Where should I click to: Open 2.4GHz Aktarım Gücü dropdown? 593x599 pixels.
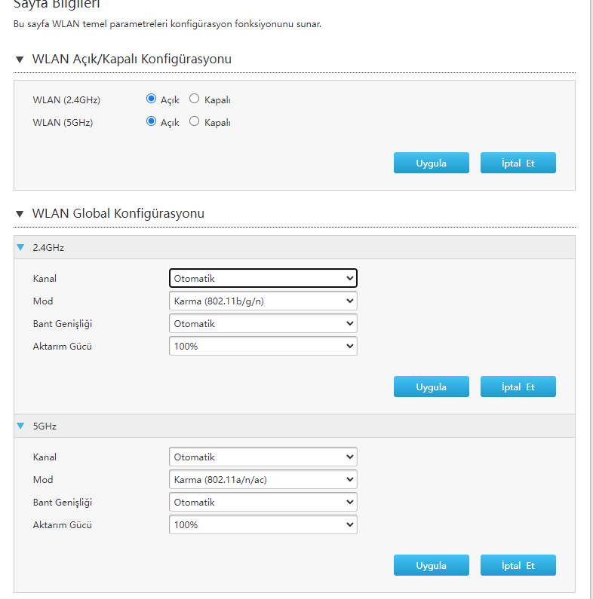point(263,346)
